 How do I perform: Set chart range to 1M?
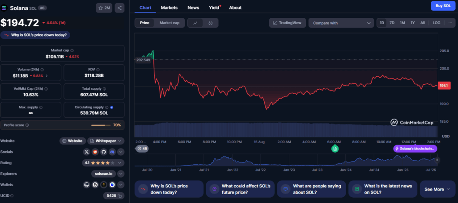(402, 23)
